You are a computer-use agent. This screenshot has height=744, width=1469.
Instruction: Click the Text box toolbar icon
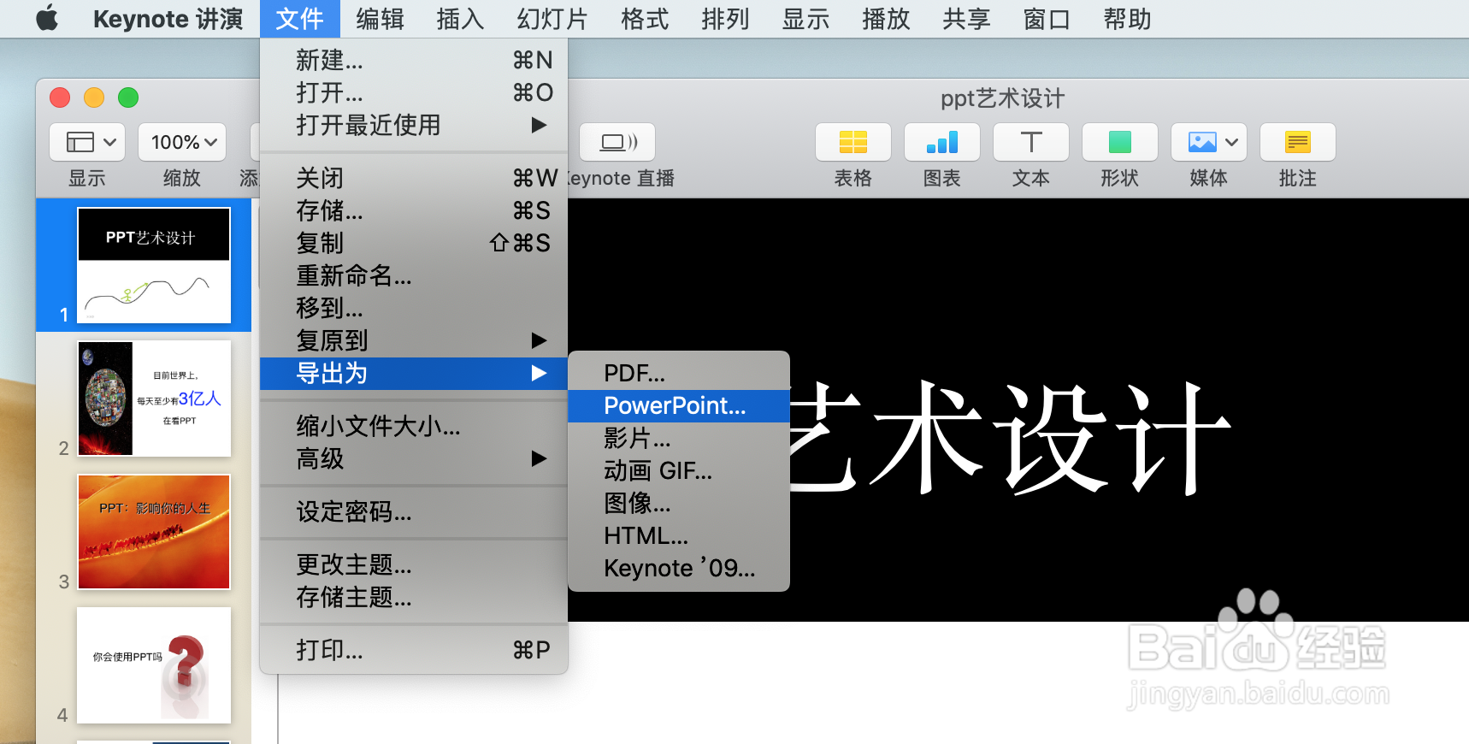pyautogui.click(x=1031, y=142)
